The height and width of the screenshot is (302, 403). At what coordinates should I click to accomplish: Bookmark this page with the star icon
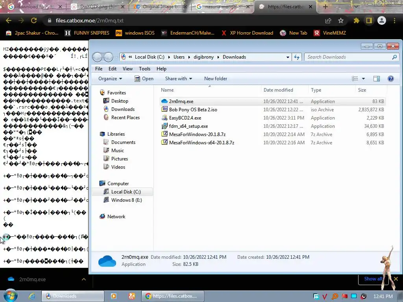click(341, 20)
